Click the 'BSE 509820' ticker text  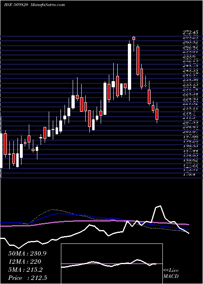[16, 5]
